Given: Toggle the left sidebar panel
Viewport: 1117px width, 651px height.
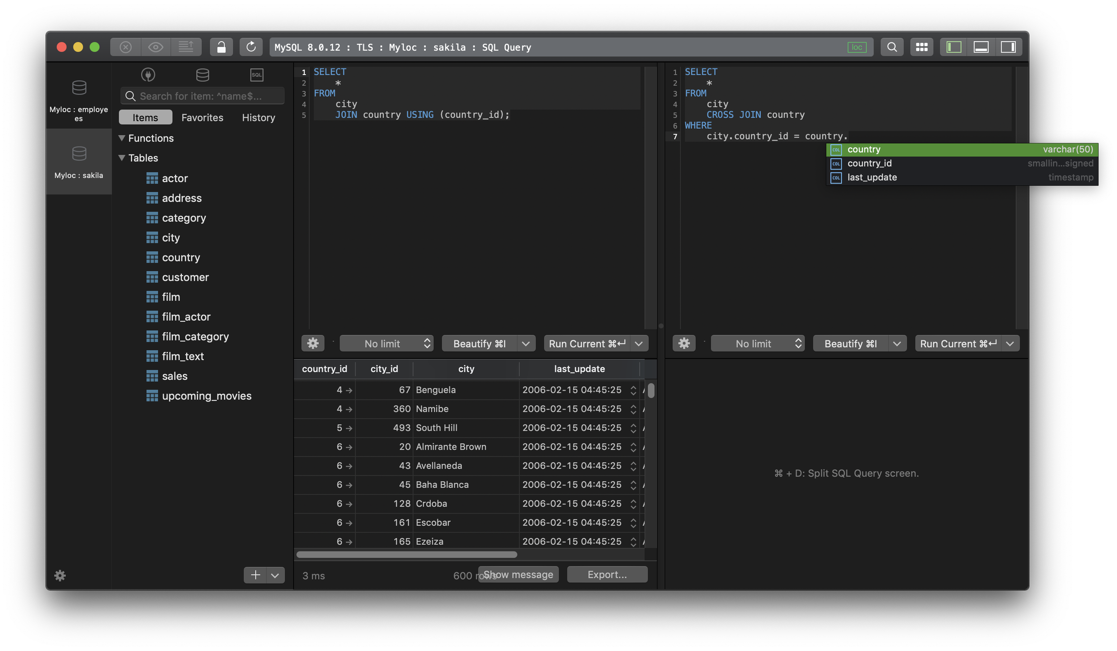Looking at the screenshot, I should pyautogui.click(x=954, y=47).
